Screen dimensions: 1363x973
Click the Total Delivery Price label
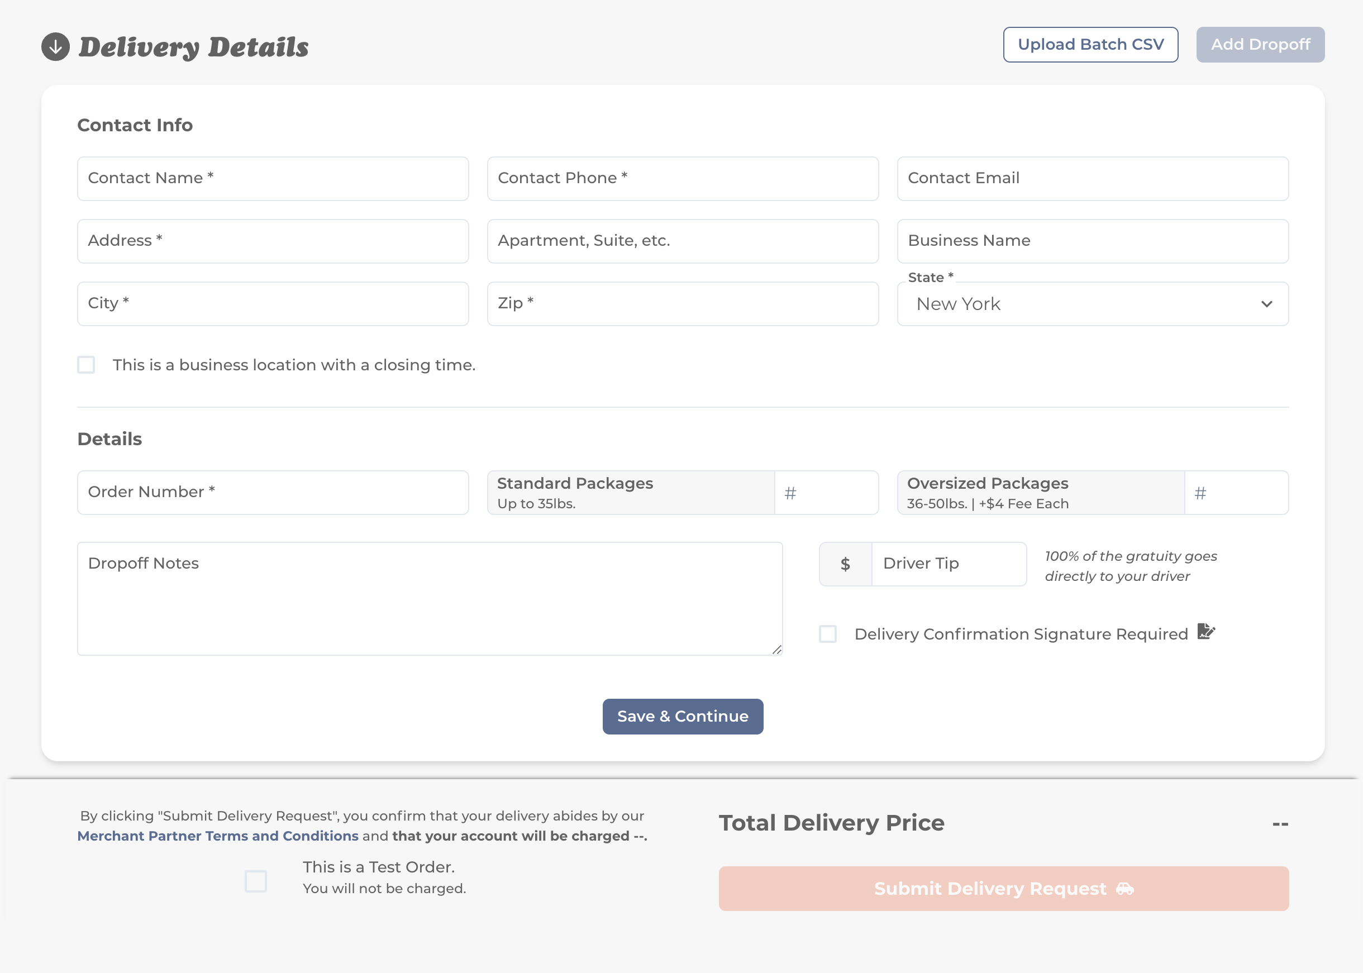point(832,823)
